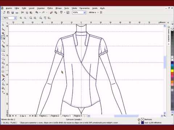Open the property bar zoom combo box
The image size is (174, 130).
pyautogui.click(x=10, y=18)
